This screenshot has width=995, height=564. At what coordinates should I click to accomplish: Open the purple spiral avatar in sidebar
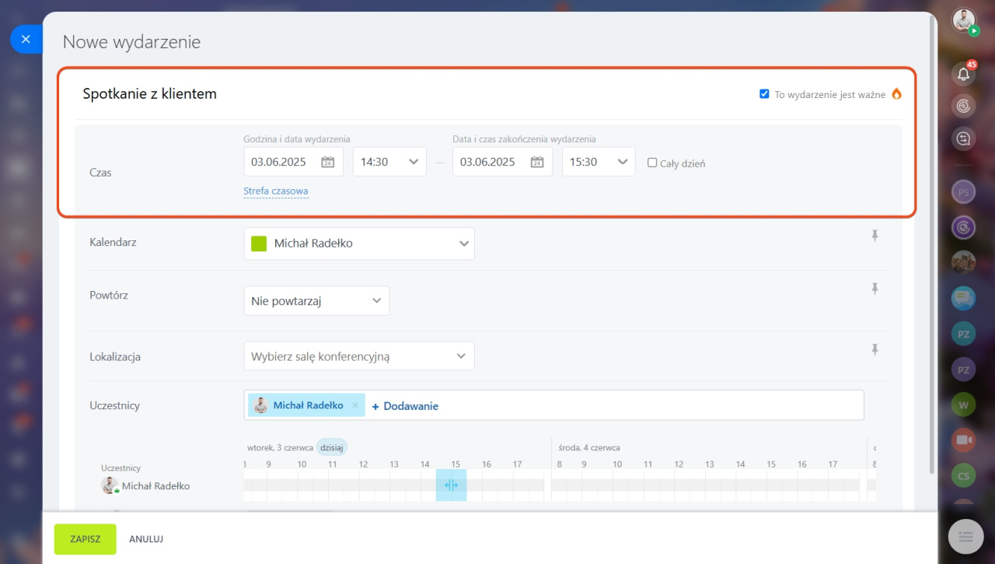[964, 227]
